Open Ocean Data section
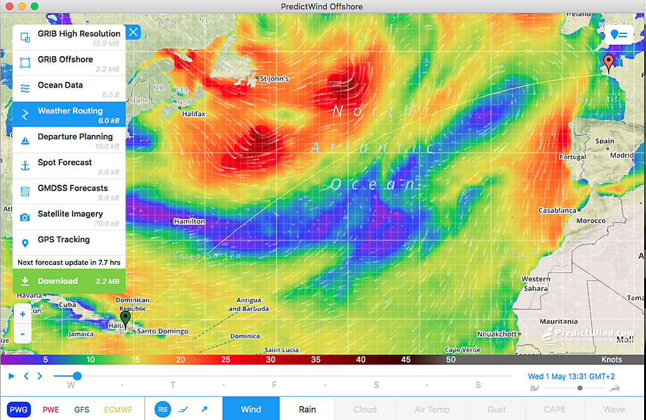 [69, 89]
